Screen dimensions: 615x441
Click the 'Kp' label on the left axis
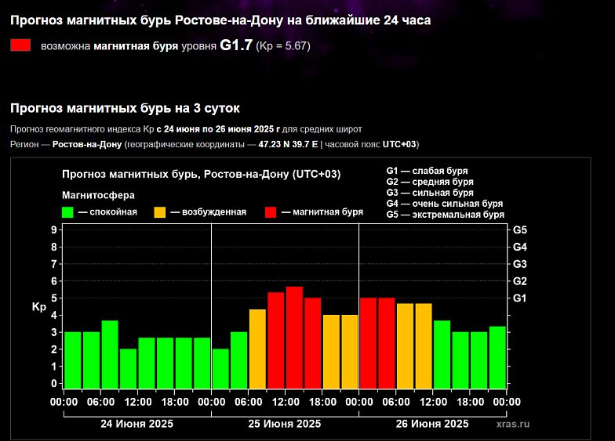click(x=39, y=307)
